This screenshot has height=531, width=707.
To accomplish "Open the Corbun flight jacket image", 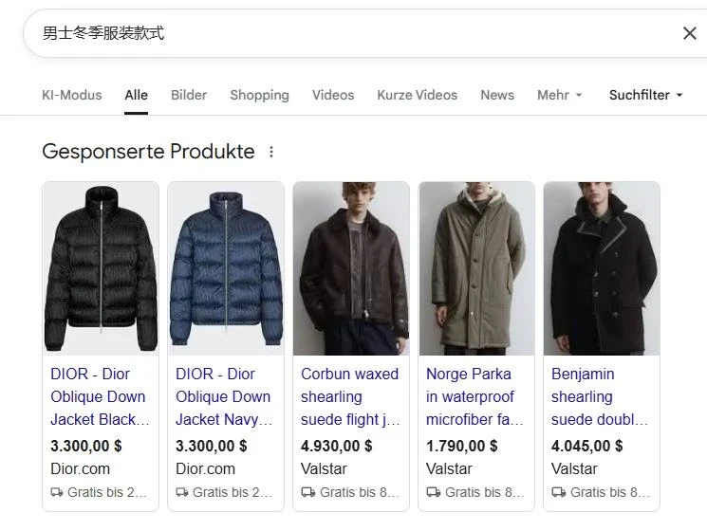I will point(351,268).
